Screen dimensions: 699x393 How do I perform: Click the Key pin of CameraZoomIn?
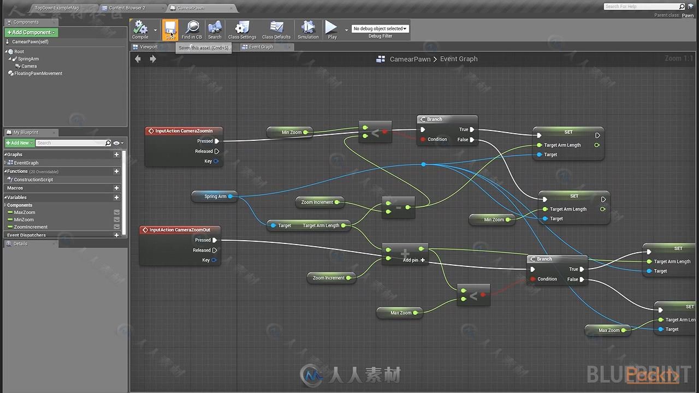tap(216, 162)
